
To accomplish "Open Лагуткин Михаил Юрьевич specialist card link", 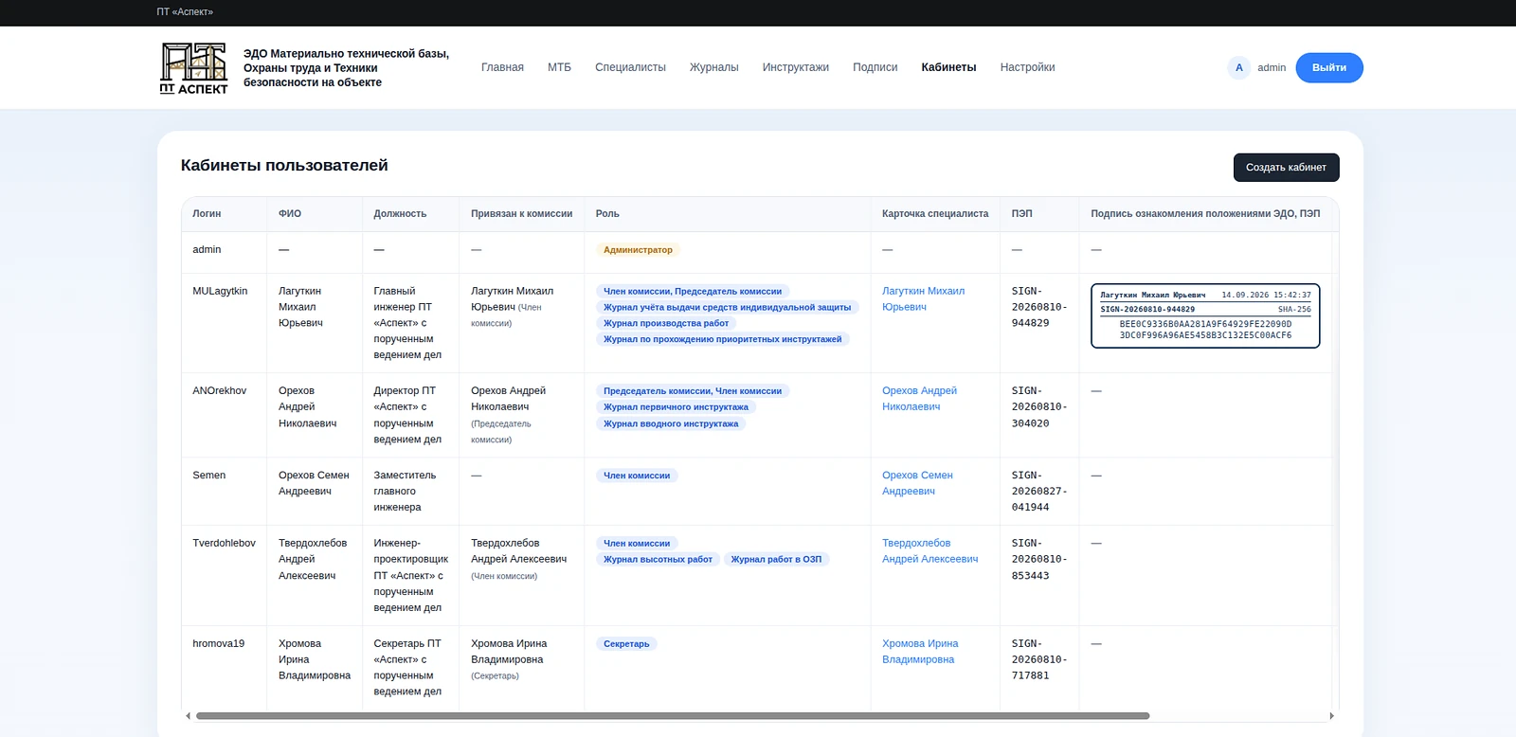I will [x=923, y=298].
